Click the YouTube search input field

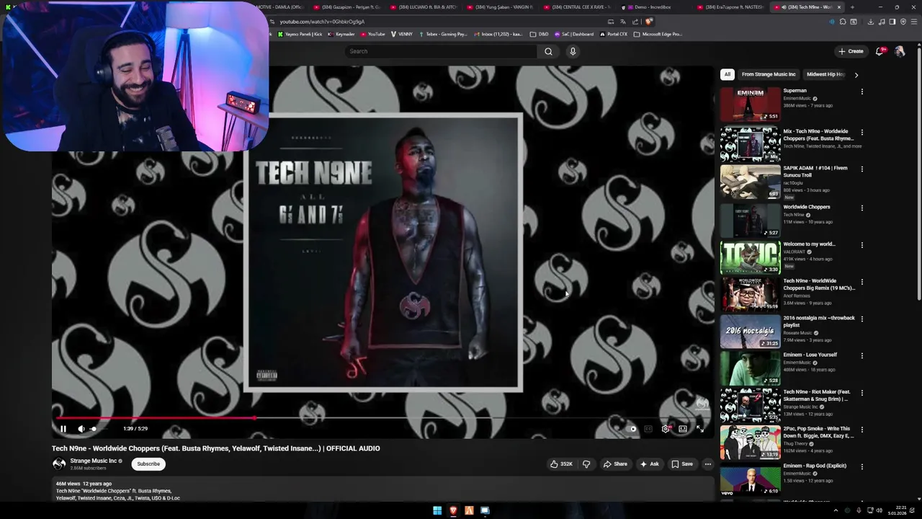click(x=441, y=51)
